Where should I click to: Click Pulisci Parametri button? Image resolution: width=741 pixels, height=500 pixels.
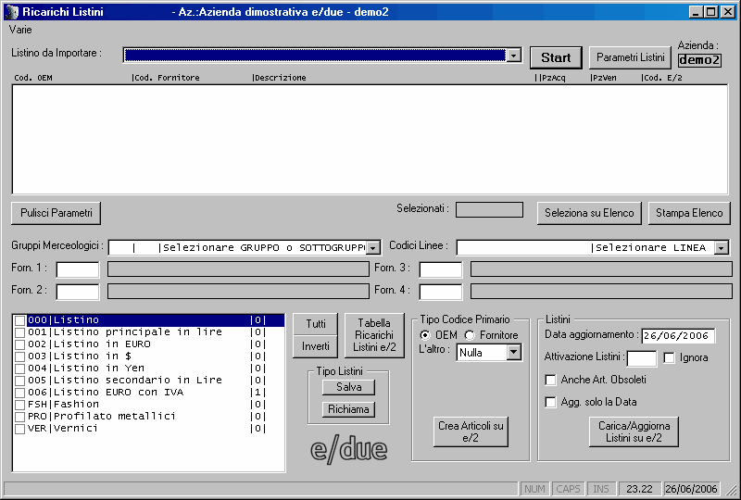pos(57,213)
